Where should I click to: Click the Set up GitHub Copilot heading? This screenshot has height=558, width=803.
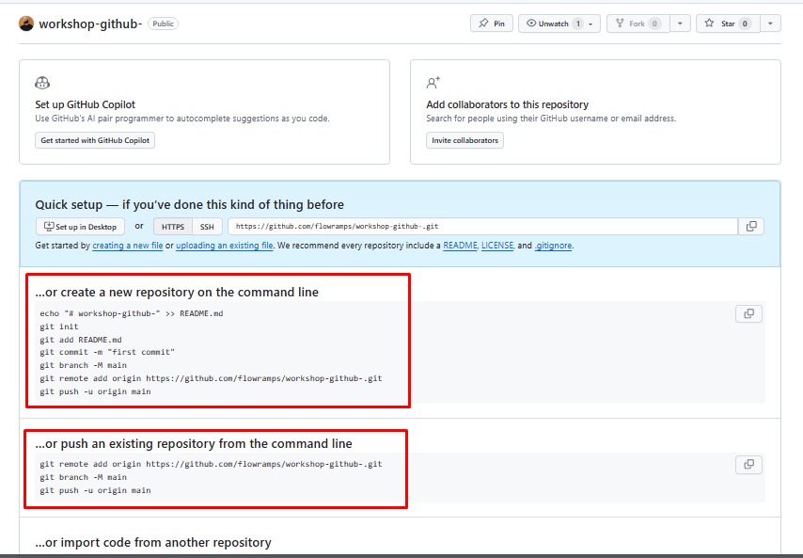coord(85,104)
